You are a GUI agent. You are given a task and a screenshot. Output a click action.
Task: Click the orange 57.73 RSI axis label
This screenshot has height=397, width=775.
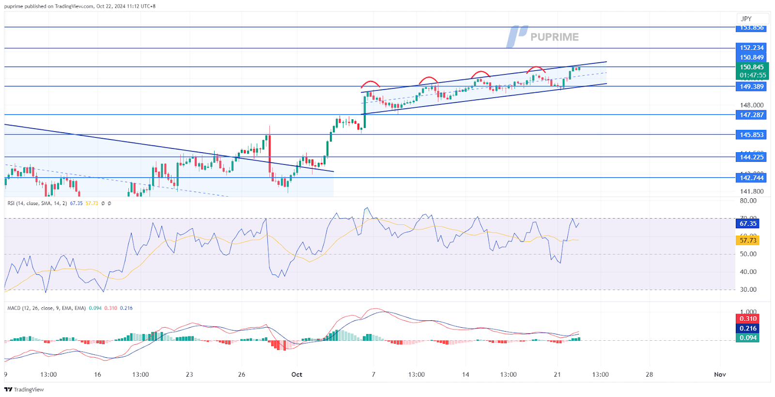748,240
